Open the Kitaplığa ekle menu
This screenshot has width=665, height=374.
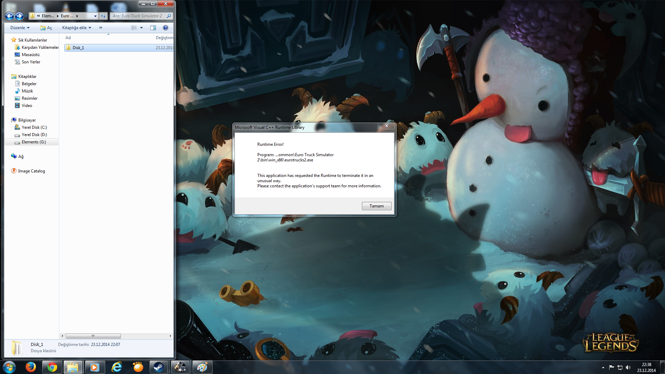coord(77,28)
